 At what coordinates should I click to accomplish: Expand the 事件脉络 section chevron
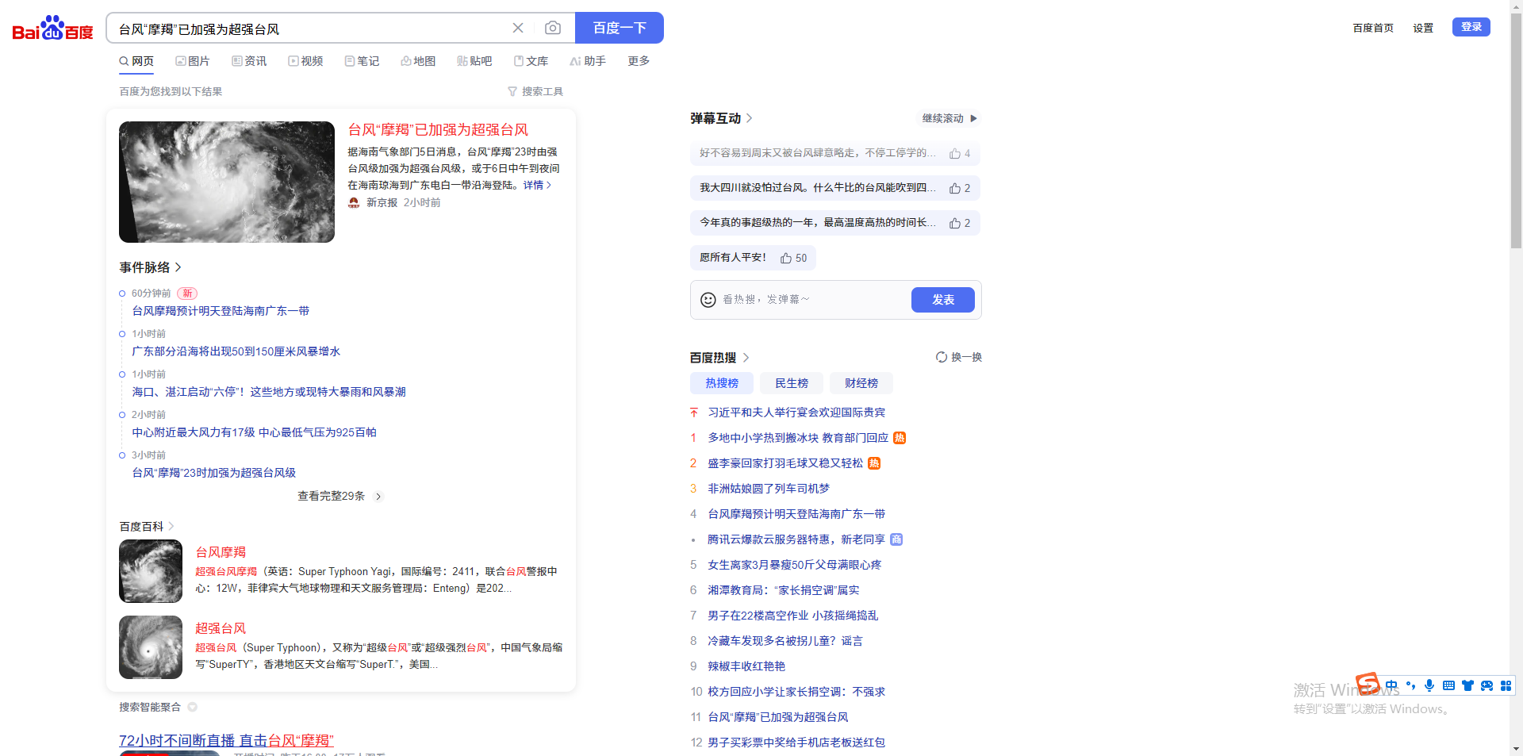click(x=178, y=267)
